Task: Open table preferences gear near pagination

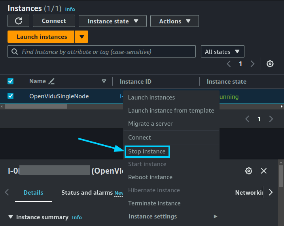Action: [x=270, y=64]
